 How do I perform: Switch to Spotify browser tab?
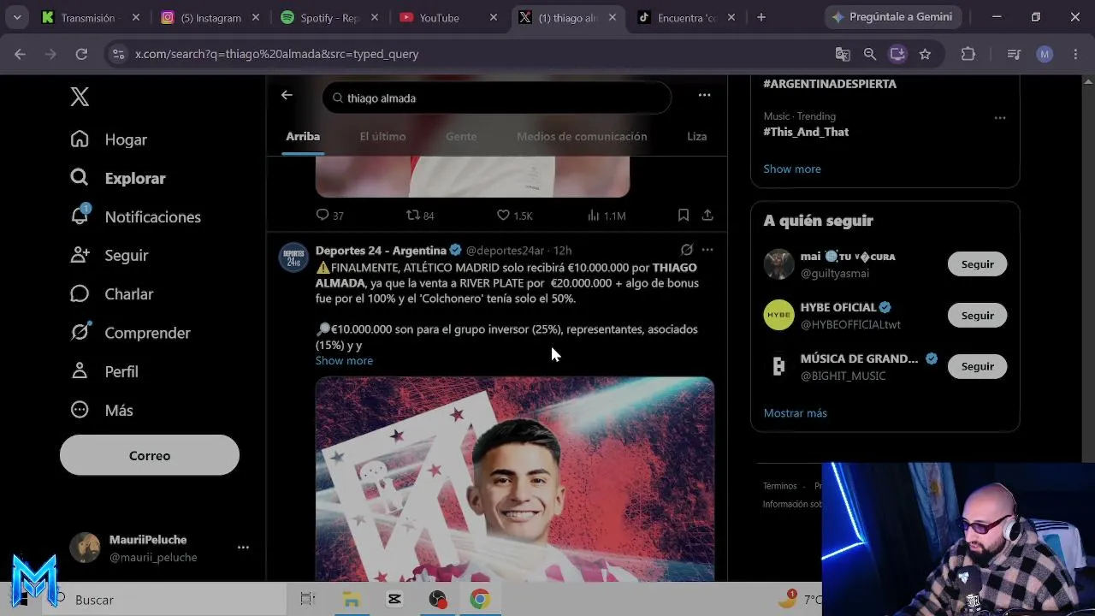pyautogui.click(x=330, y=17)
